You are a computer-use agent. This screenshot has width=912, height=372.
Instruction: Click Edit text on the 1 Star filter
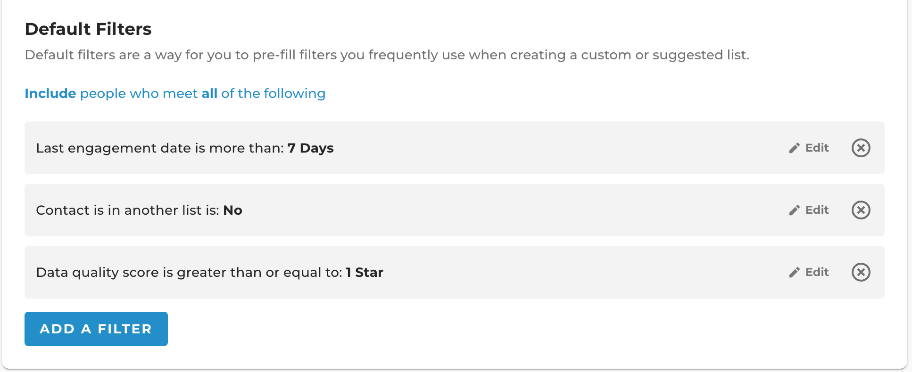point(817,272)
